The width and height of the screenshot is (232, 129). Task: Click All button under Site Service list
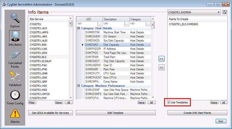point(69,103)
